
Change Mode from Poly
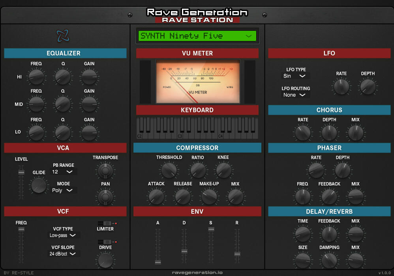(x=64, y=190)
